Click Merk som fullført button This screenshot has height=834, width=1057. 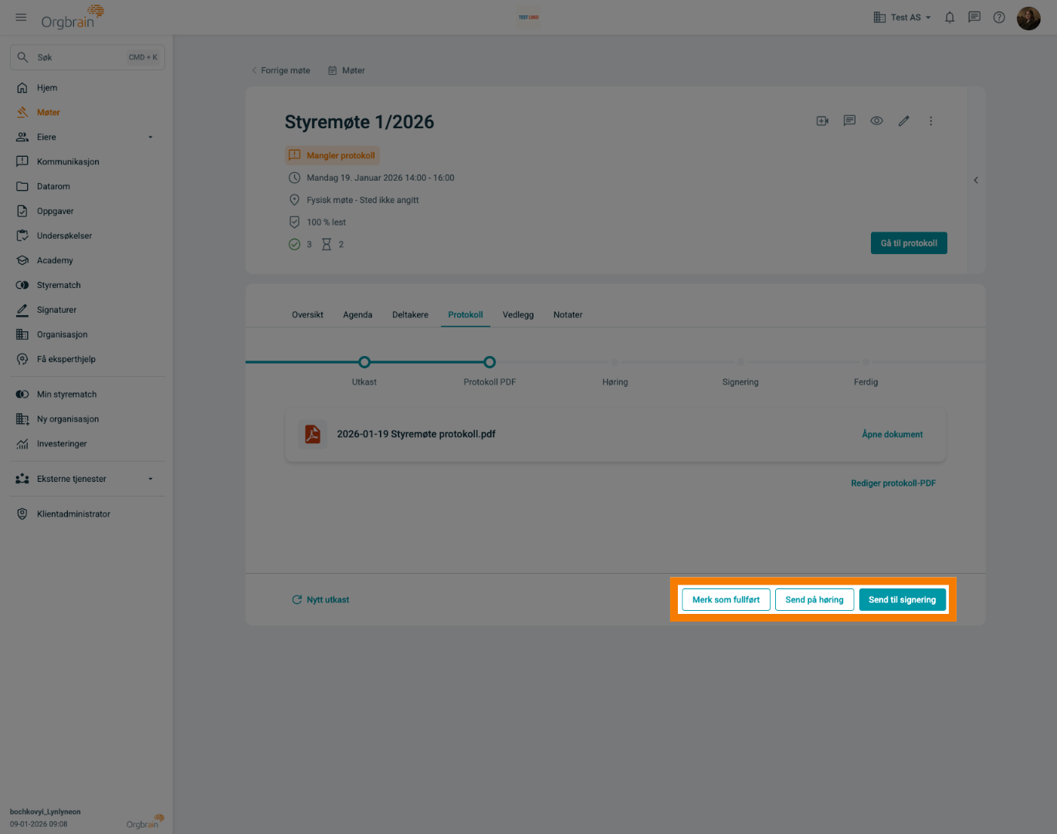pos(726,600)
